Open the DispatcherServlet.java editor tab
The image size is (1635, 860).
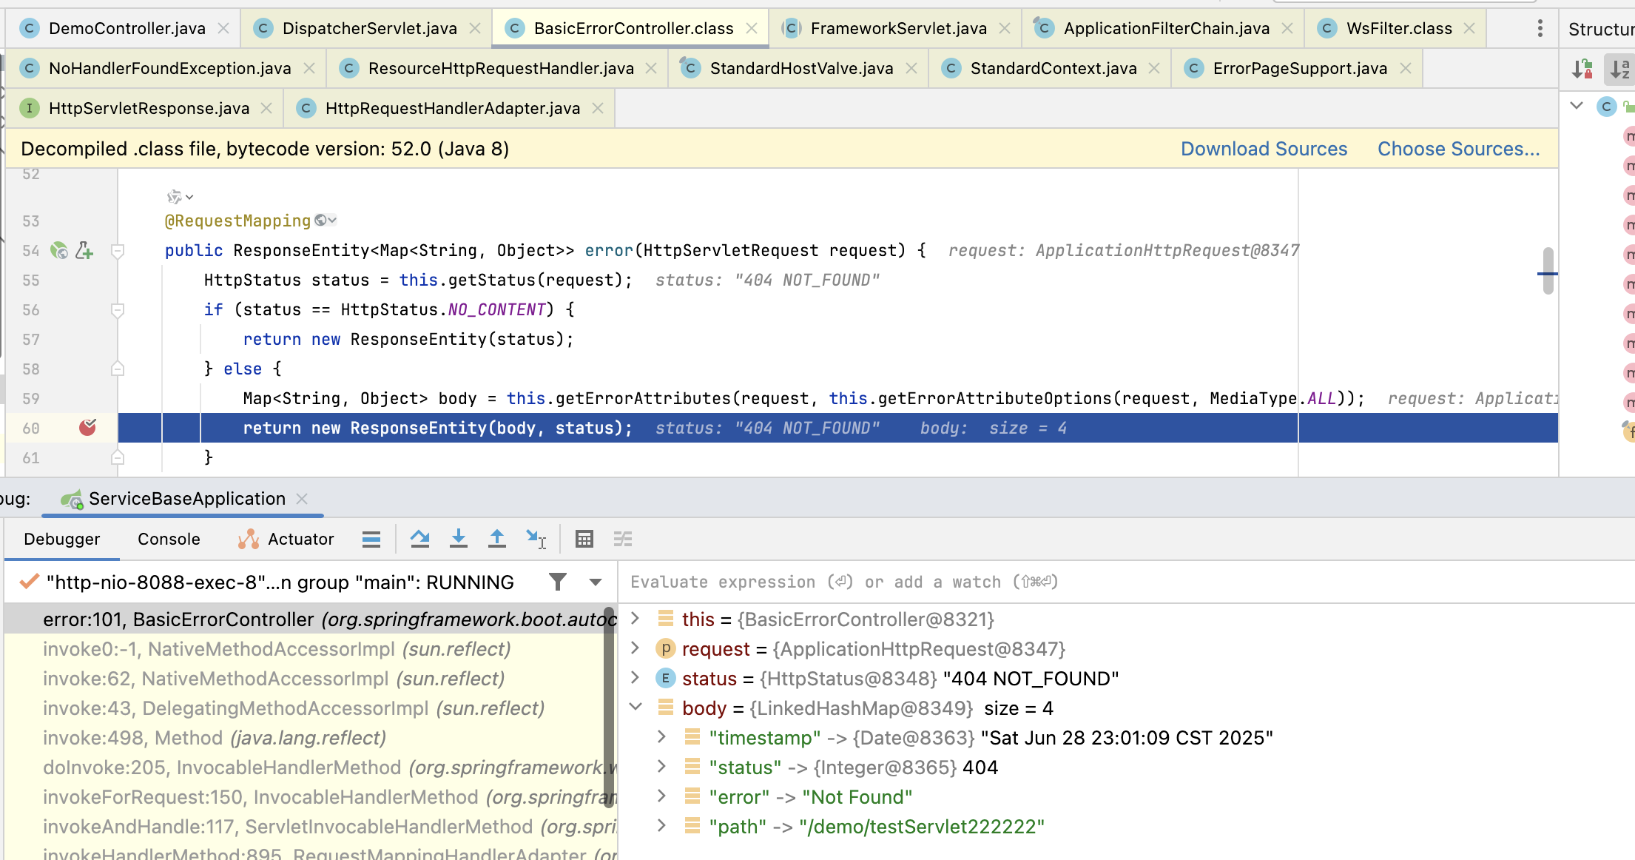[369, 28]
